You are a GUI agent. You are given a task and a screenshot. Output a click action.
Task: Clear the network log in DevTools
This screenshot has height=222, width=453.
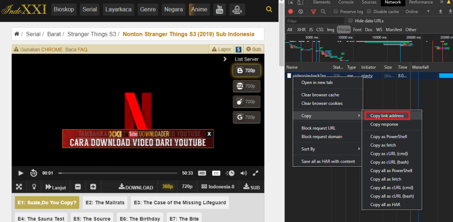(x=301, y=11)
